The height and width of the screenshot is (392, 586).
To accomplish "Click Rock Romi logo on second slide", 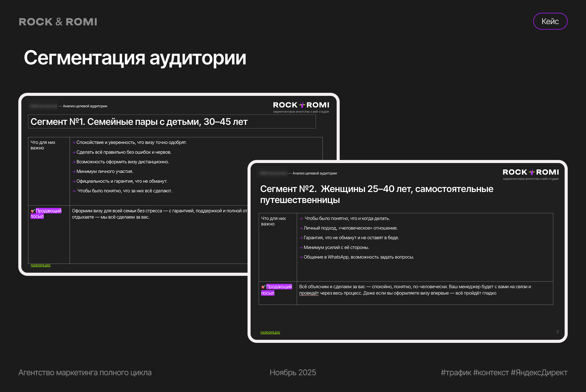I will coord(530,172).
